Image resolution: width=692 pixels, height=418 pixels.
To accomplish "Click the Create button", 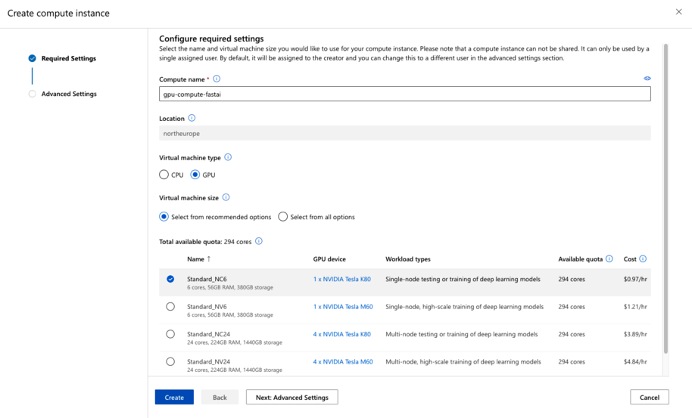I will click(174, 398).
